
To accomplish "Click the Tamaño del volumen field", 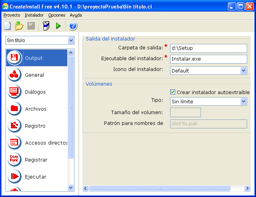I will click(x=186, y=112).
